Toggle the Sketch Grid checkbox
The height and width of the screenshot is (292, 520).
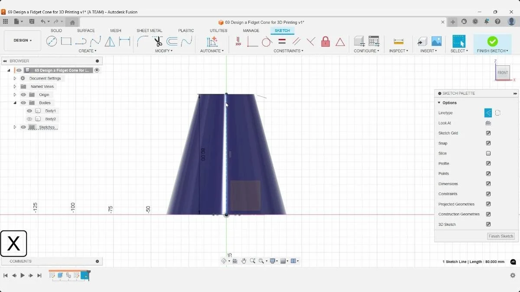488,133
